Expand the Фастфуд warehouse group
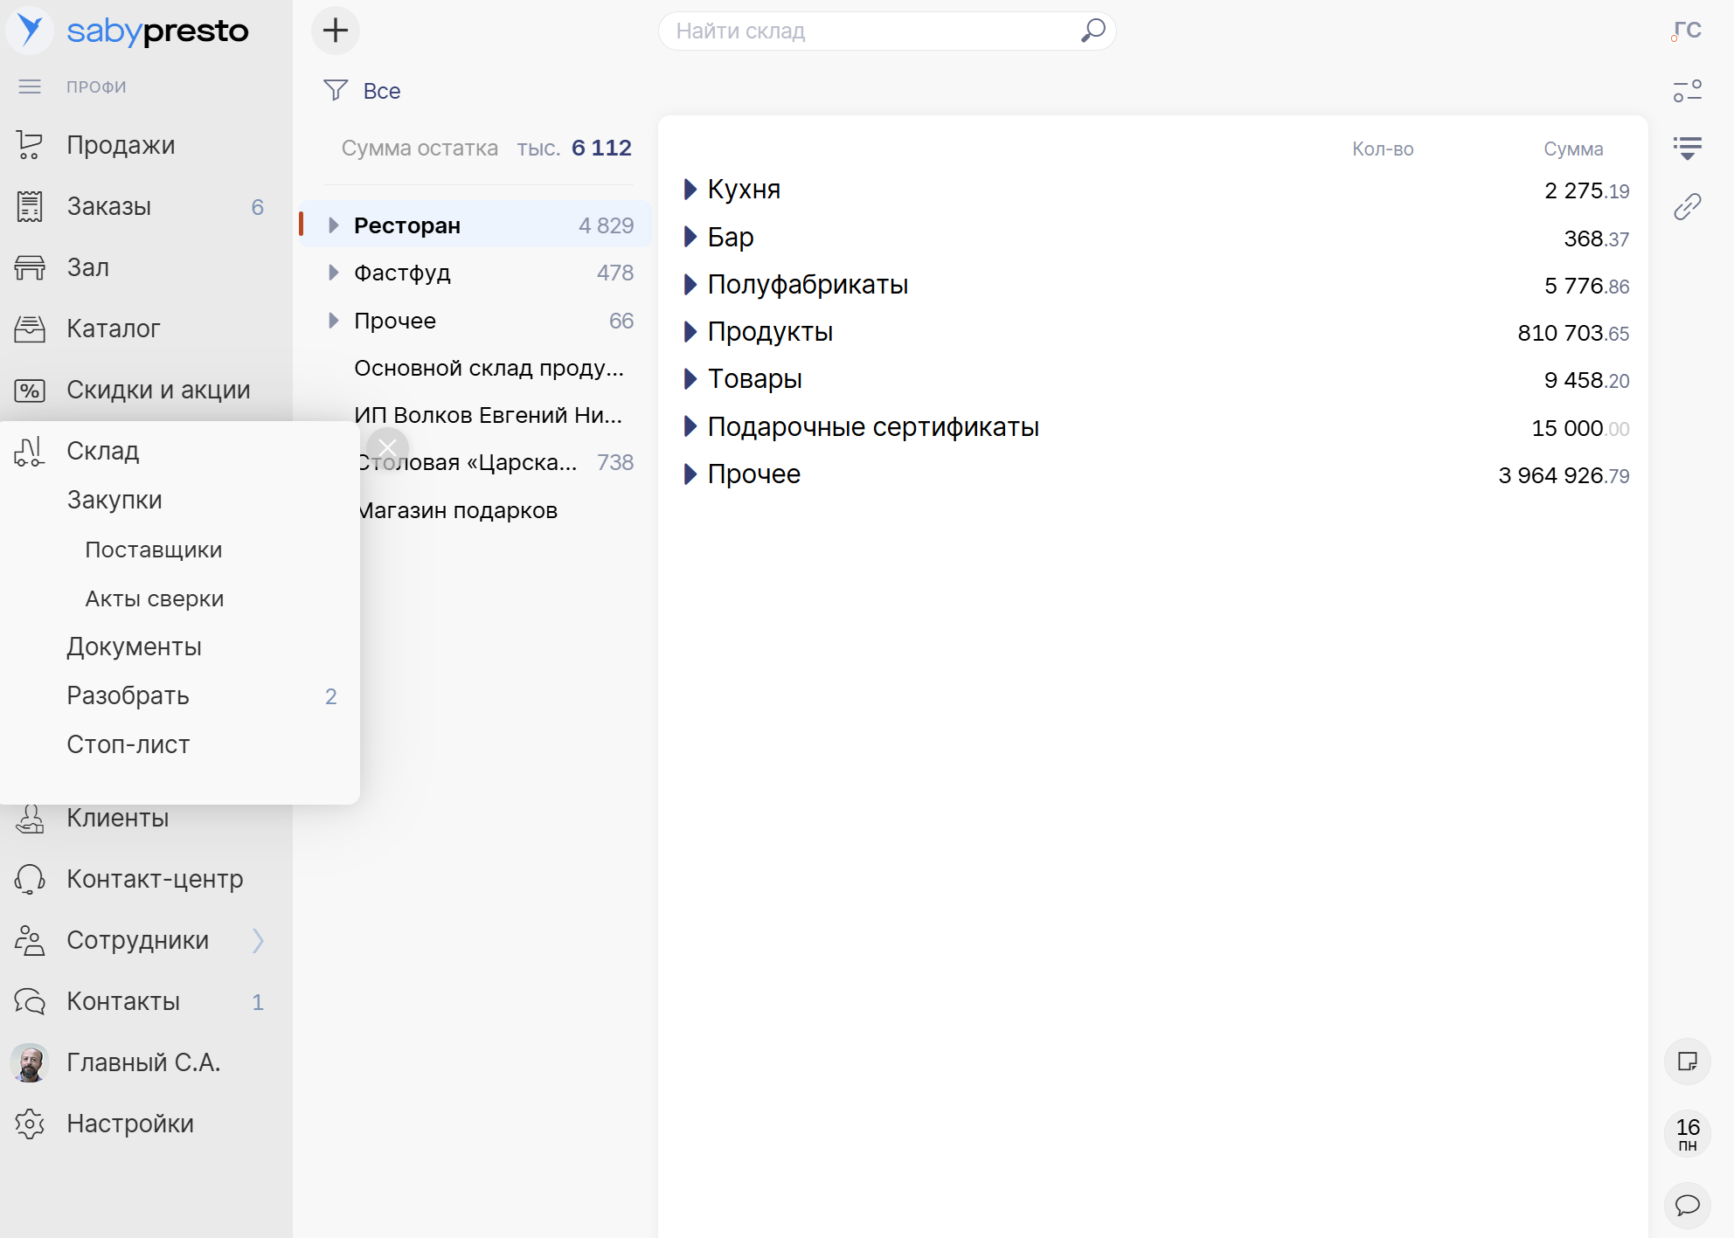Image resolution: width=1734 pixels, height=1238 pixels. (x=333, y=273)
